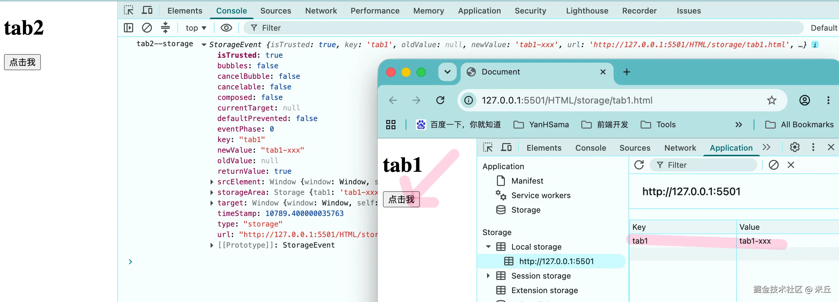Toggle device toolbar in left DevTools
Screen dimensions: 839x302
tap(147, 11)
